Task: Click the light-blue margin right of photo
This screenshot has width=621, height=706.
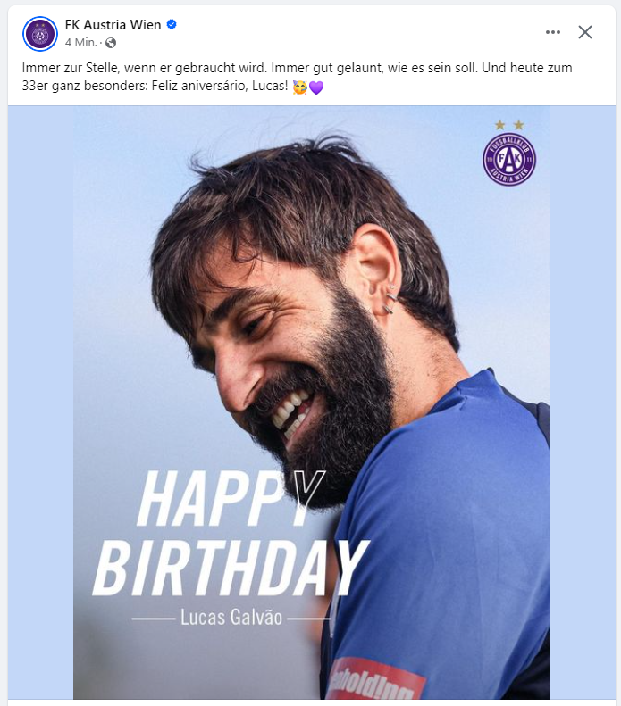Action: (581, 402)
